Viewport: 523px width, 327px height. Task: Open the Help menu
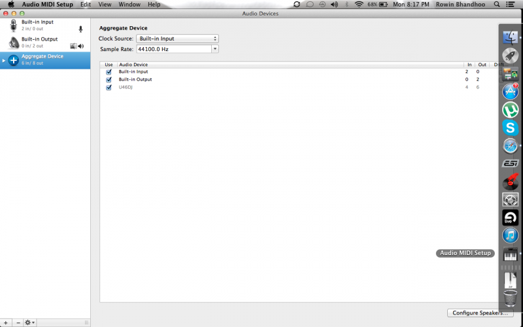[x=154, y=5]
